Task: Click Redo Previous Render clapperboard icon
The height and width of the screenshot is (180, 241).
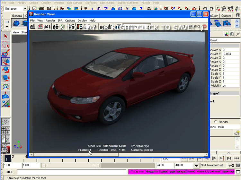Action: pyautogui.click(x=33, y=27)
